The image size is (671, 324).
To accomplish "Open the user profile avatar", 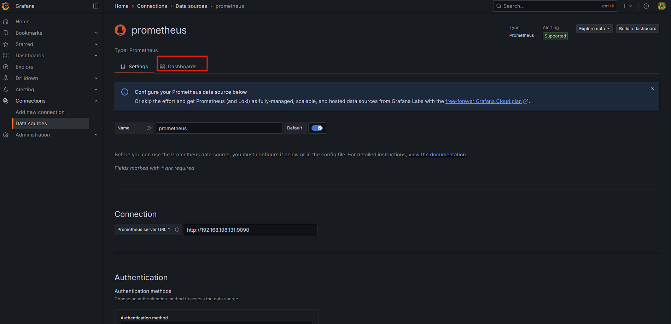I will coord(661,6).
